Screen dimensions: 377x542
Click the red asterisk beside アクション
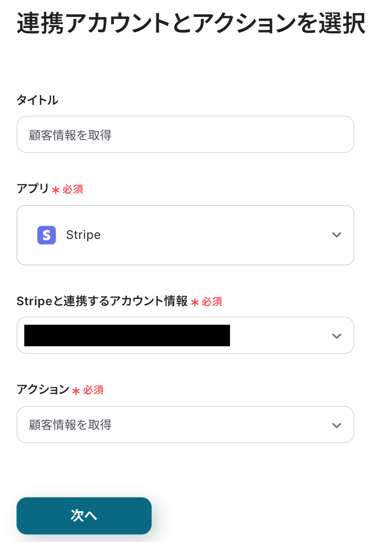pos(76,391)
